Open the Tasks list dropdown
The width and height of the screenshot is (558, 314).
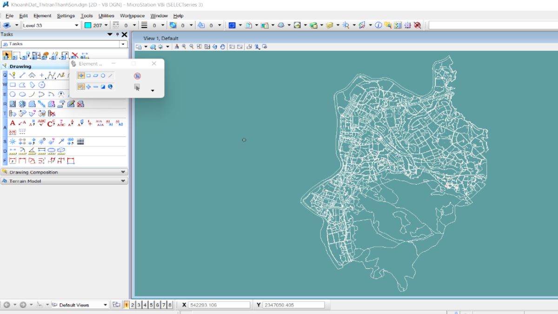(64, 44)
